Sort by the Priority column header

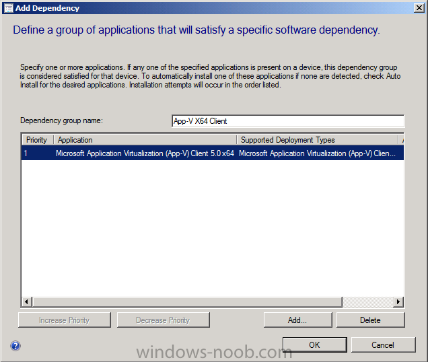[37, 140]
